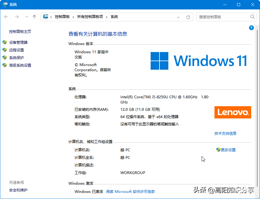Open 设备管理器 from the sidebar
Viewport: 260px width, 199px height.
click(x=18, y=43)
